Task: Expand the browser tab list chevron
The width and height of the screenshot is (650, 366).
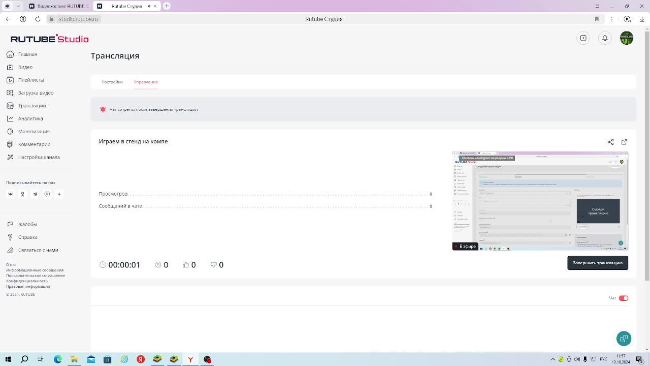Action: [19, 6]
